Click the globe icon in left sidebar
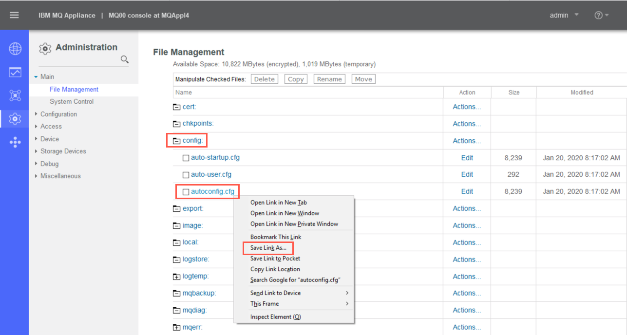Screen dimensions: 627x335 pos(15,49)
